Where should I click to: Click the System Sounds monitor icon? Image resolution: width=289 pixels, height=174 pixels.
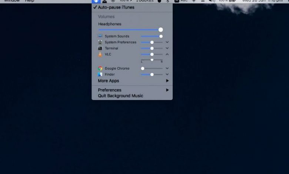(100, 36)
